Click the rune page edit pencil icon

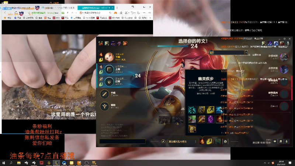tap(163, 141)
